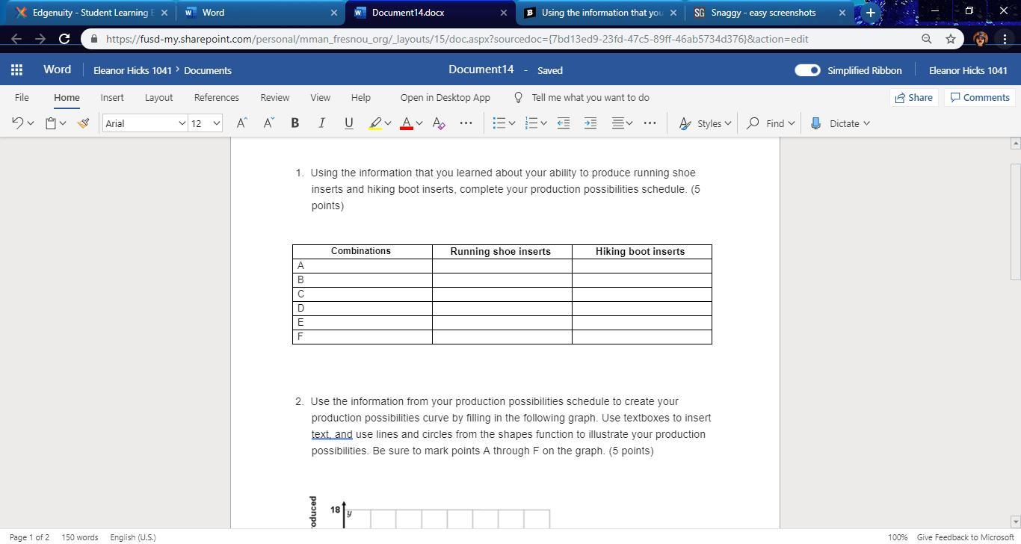Viewport: 1021px width, 544px height.
Task: Click the Decrease Indent icon
Action: [x=564, y=123]
